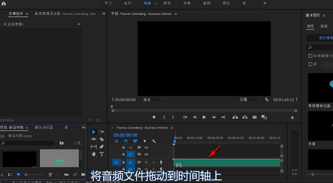Select the Ripple Edit tool

point(94,139)
